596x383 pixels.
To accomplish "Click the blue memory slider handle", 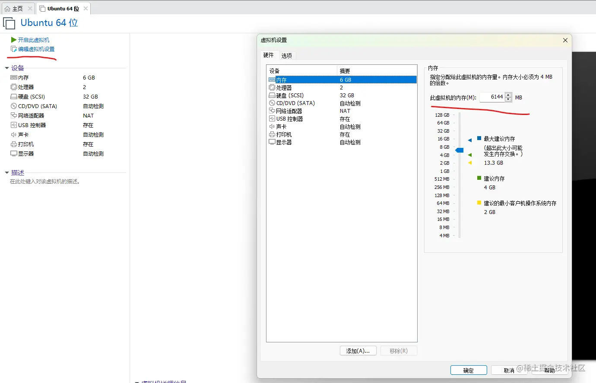I will [x=460, y=150].
